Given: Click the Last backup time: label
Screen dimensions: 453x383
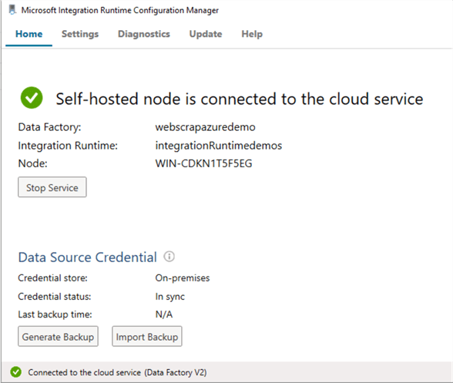Looking at the screenshot, I should click(x=55, y=314).
